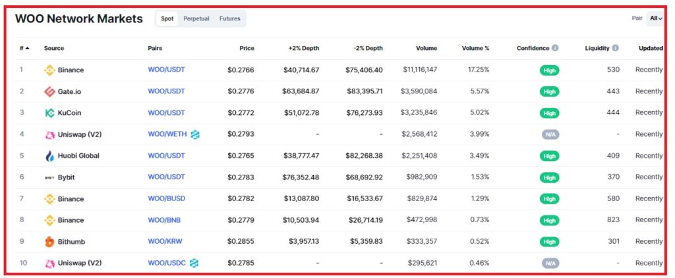This screenshot has height=278, width=675.
Task: Open KuCoin WOO/USDT pair link
Action: pyautogui.click(x=166, y=112)
